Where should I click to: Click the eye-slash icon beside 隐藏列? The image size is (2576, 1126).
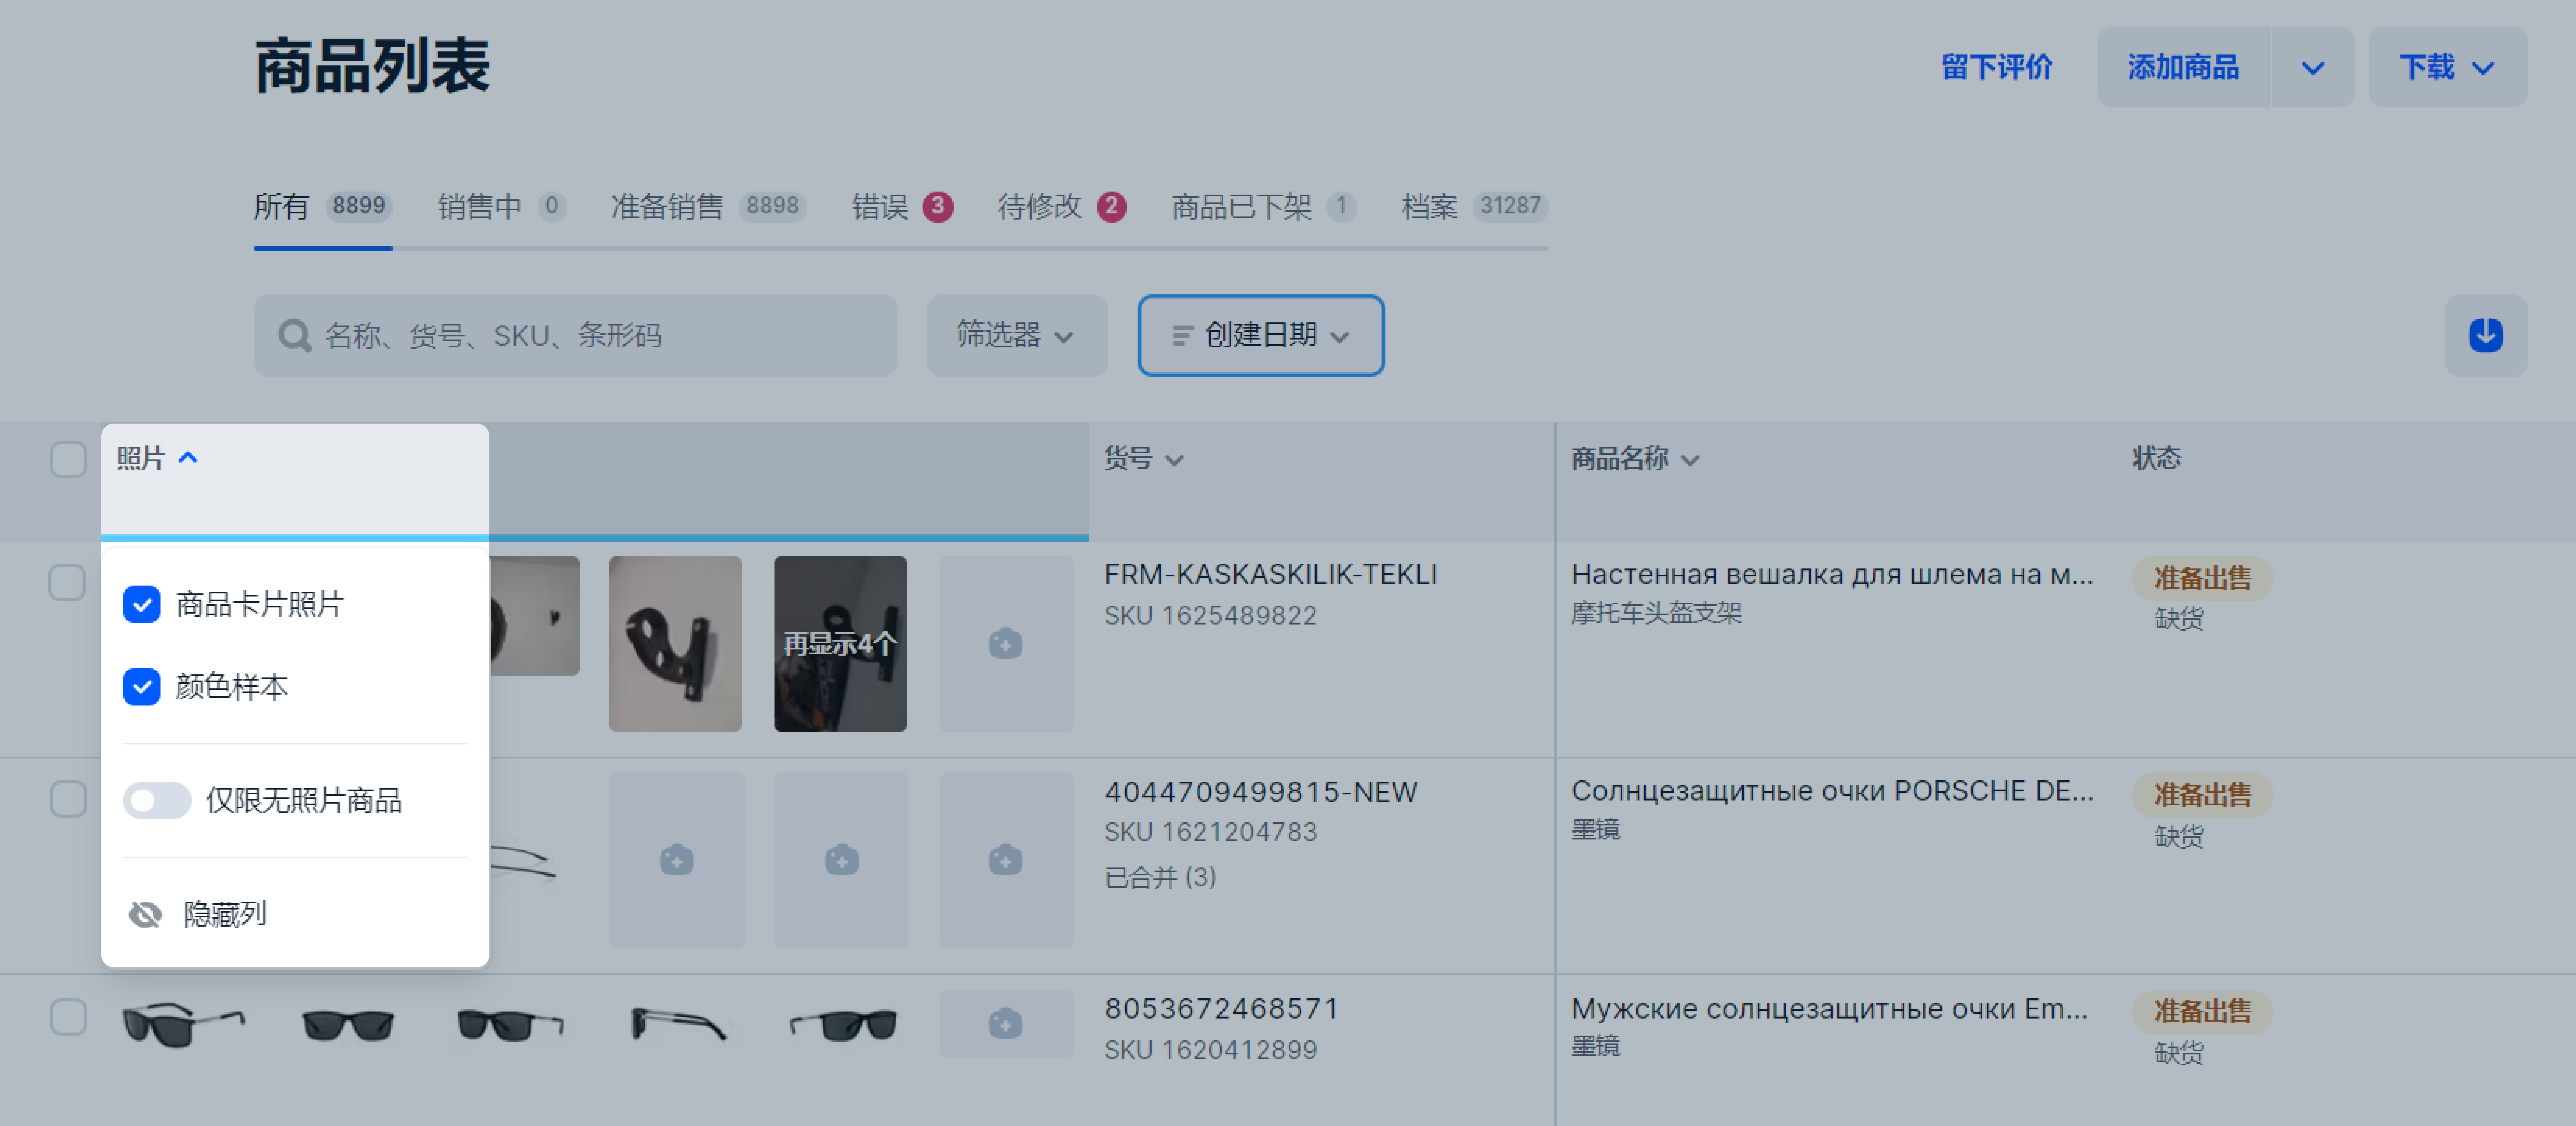[146, 914]
